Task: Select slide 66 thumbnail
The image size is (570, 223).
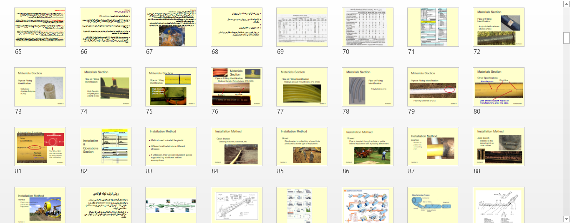Action: click(106, 27)
